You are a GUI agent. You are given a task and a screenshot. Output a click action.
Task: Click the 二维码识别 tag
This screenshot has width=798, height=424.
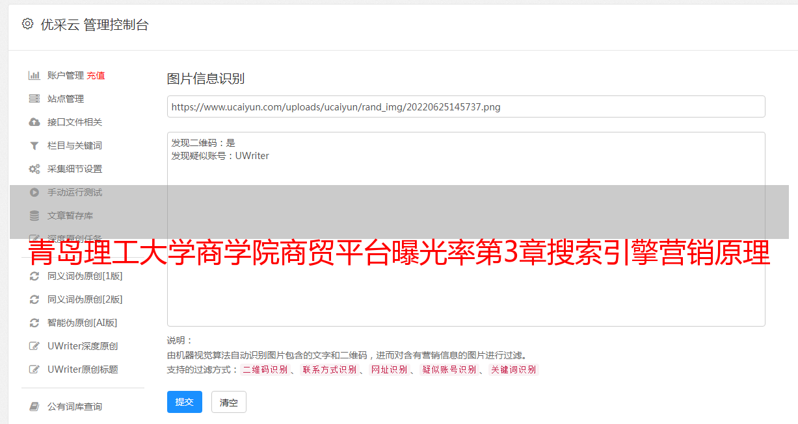(265, 369)
